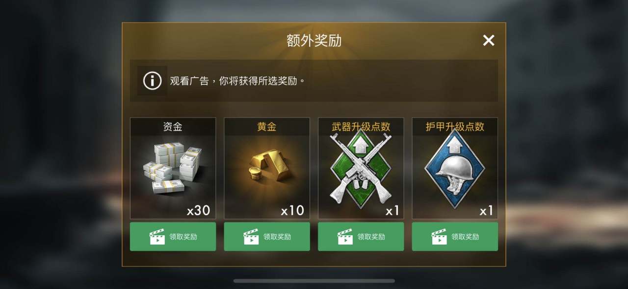The image size is (628, 289).
Task: Tap the 武器升级点数 card title label
Action: [x=361, y=127]
